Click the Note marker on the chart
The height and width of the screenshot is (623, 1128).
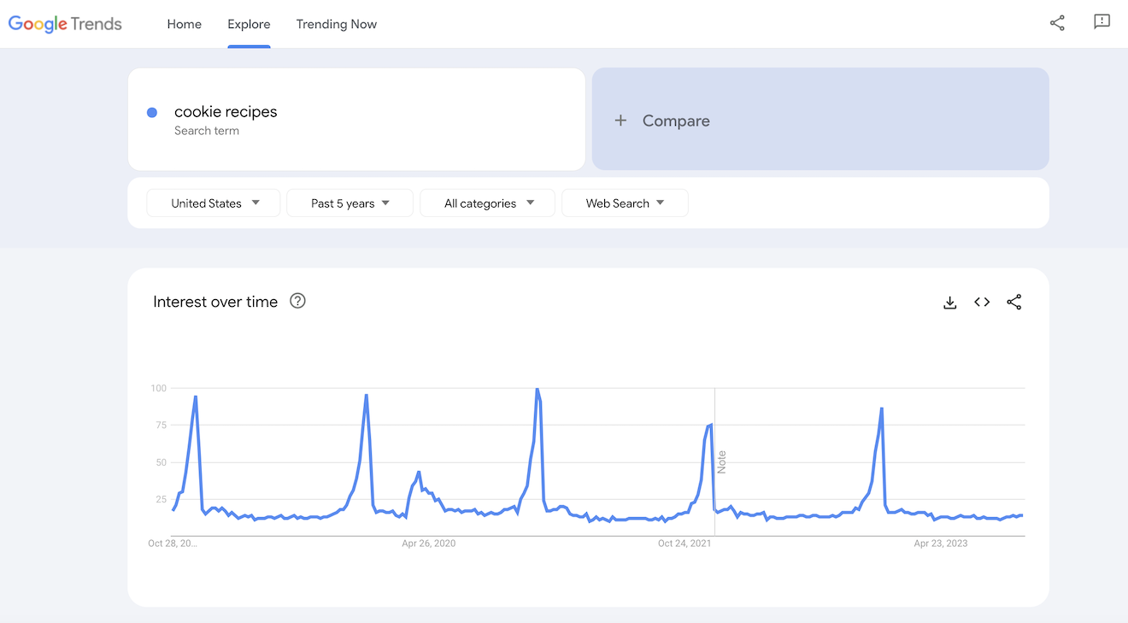(x=722, y=462)
